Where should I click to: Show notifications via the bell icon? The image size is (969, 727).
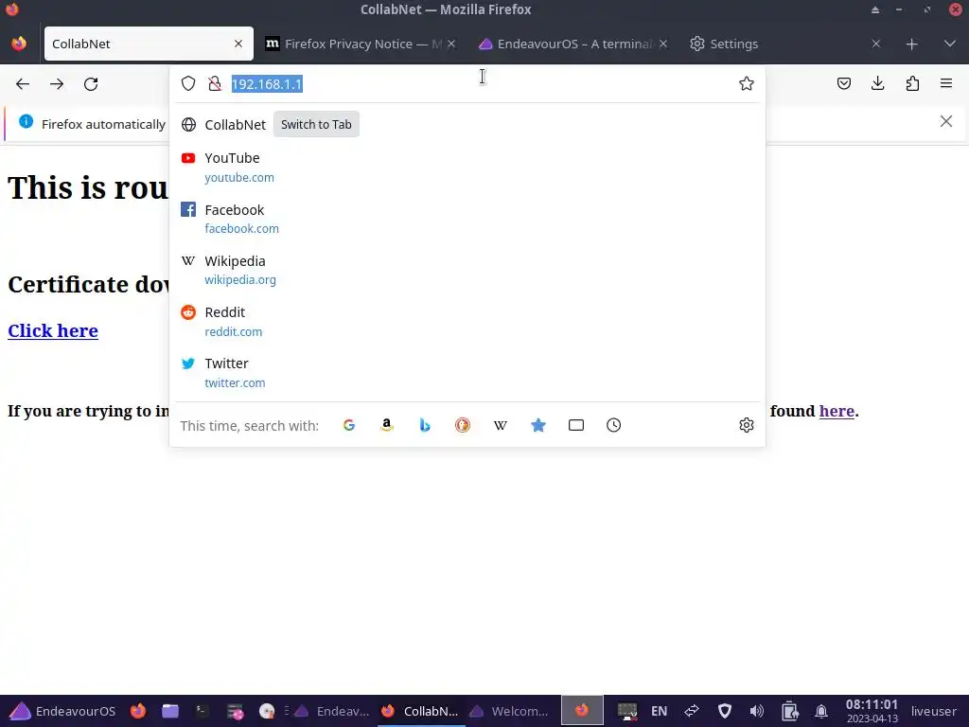821,711
